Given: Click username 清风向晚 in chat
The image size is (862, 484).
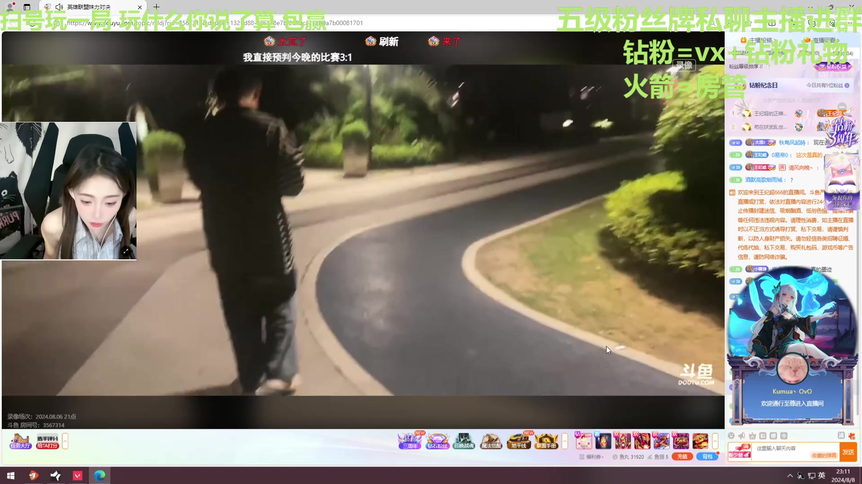Looking at the screenshot, I should pyautogui.click(x=800, y=168).
